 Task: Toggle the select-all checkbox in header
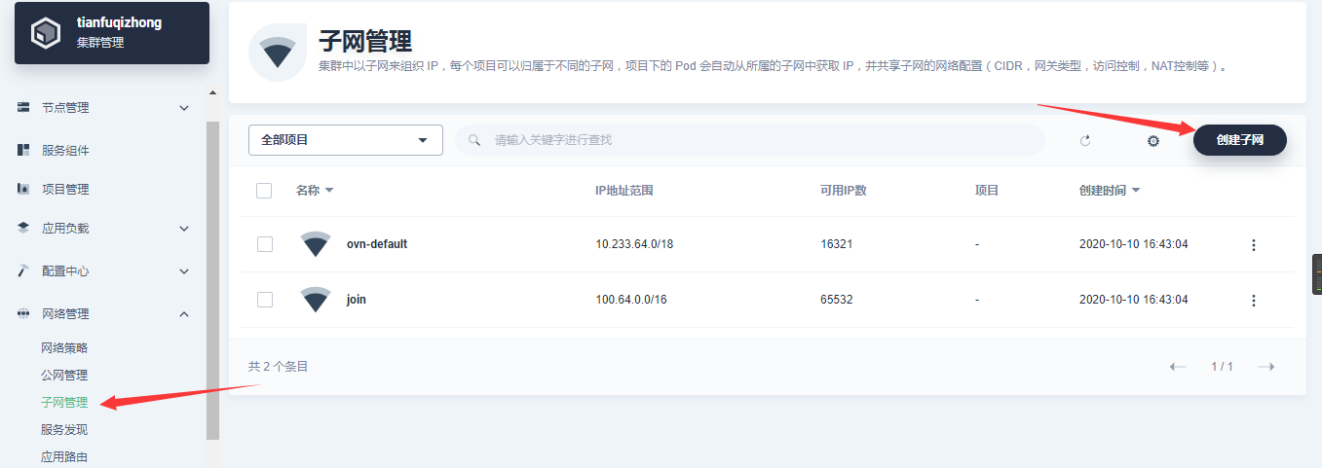click(264, 191)
